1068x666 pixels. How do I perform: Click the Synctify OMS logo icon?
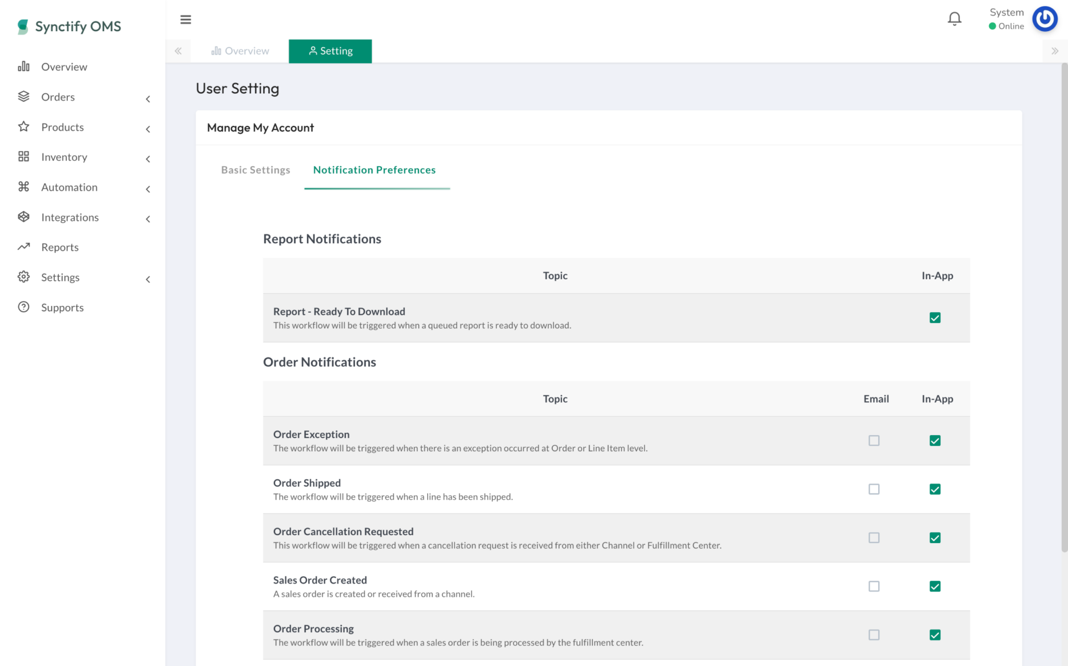point(22,27)
